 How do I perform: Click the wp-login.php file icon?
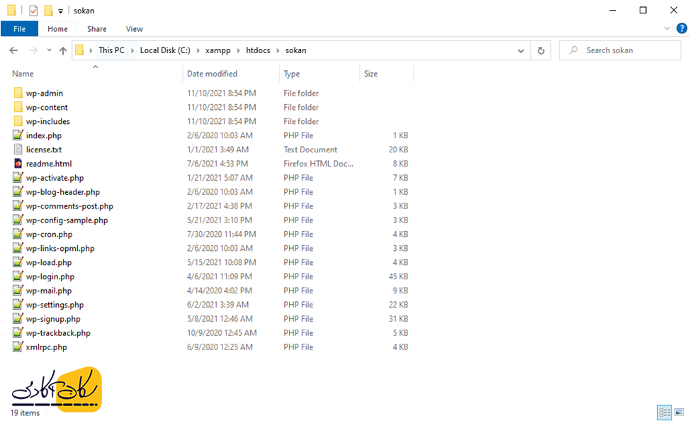click(x=18, y=276)
